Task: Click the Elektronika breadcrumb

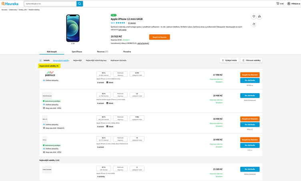Action: tap(13, 10)
